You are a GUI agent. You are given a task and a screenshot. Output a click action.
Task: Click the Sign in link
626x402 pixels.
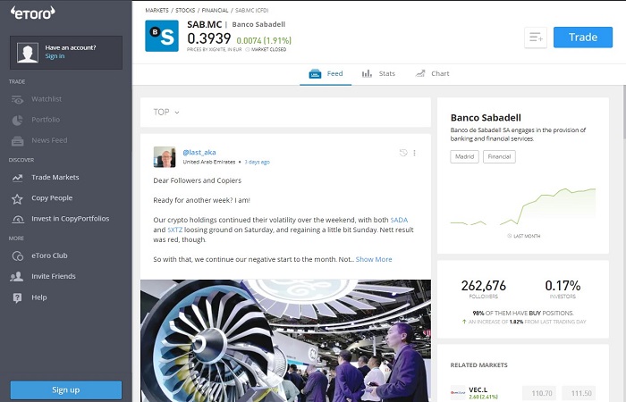click(x=55, y=56)
